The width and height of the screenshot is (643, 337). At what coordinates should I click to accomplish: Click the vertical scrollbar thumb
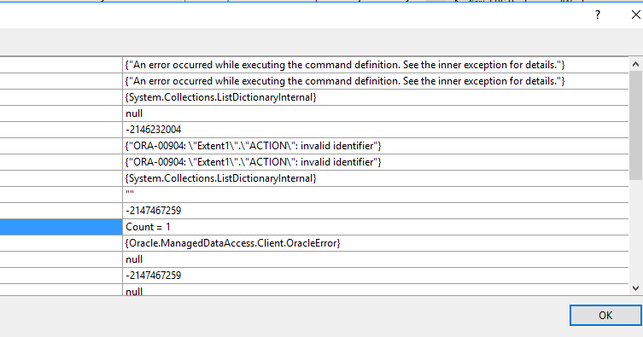(635, 125)
